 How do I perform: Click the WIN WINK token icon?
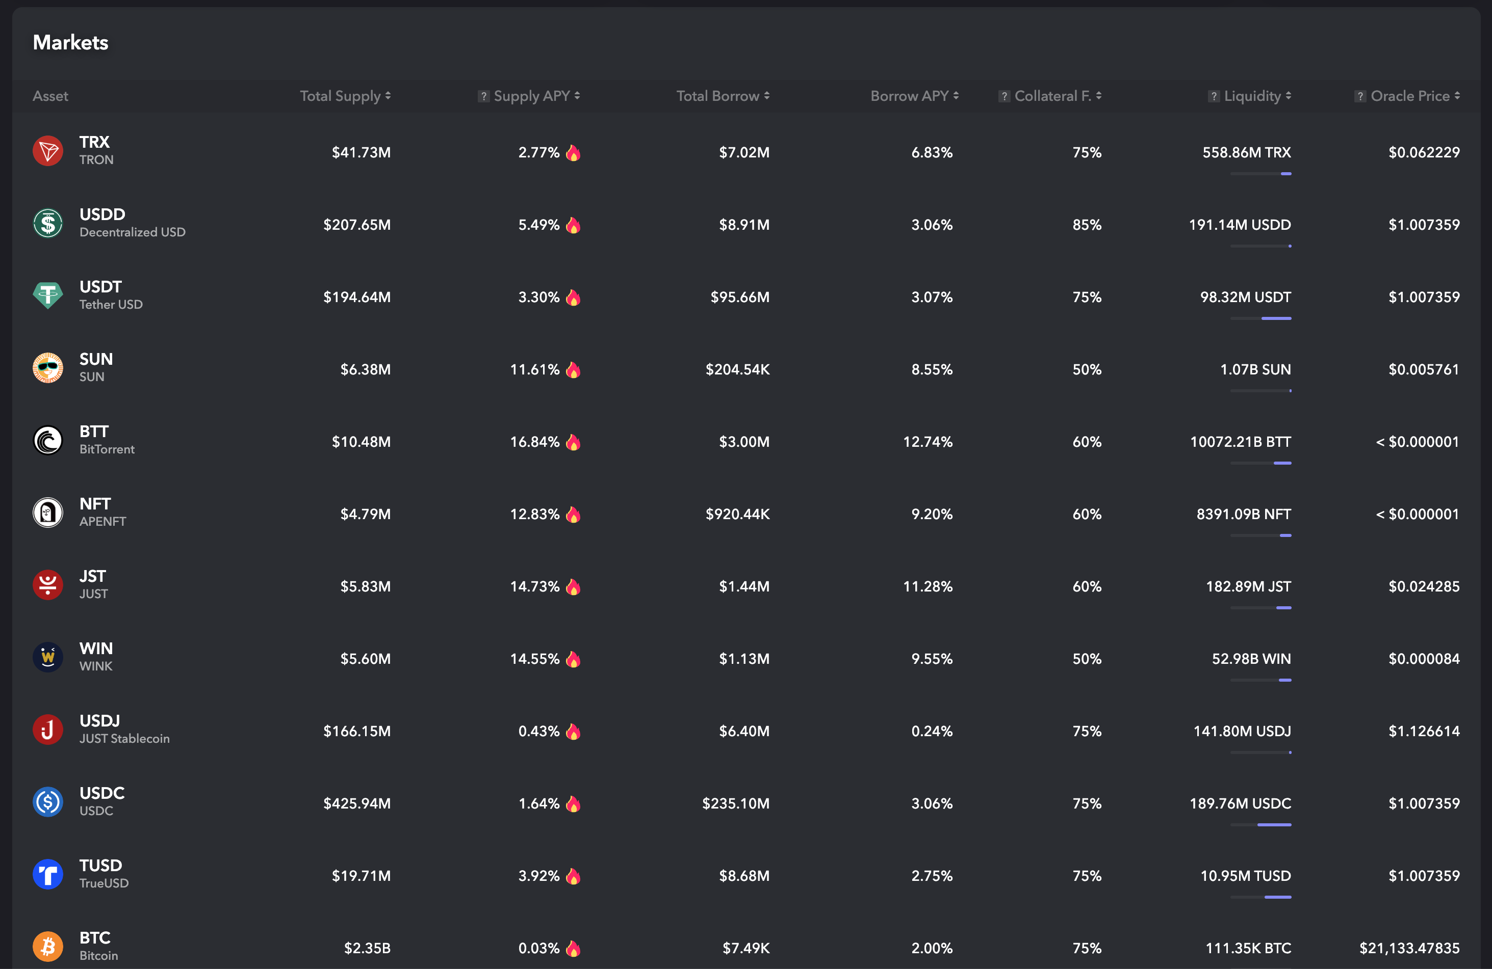click(47, 658)
